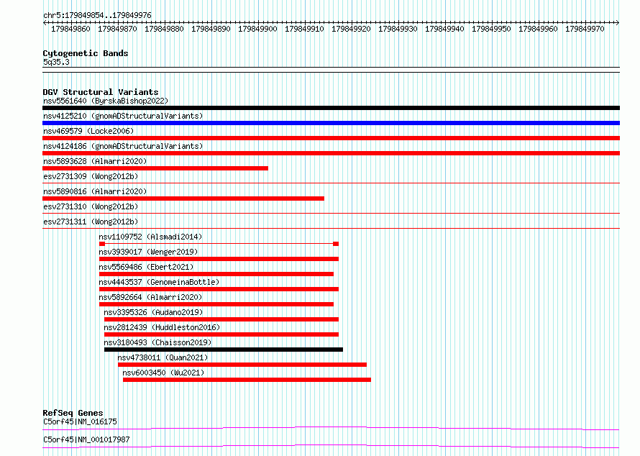Screen dimensions: 640x456
Task: Click the nsv3939017 (Wenger2019) label
Action: click(148, 252)
